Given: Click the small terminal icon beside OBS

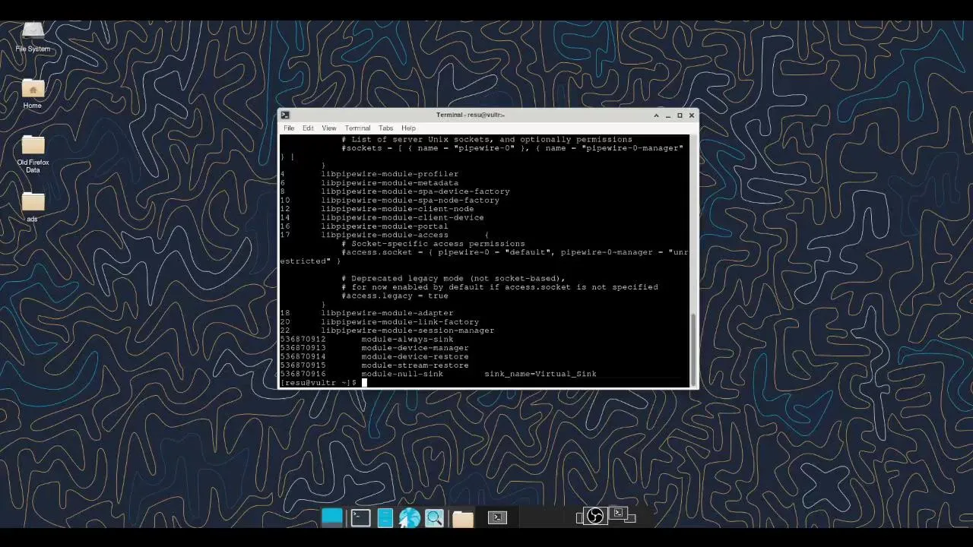Looking at the screenshot, I should point(618,514).
